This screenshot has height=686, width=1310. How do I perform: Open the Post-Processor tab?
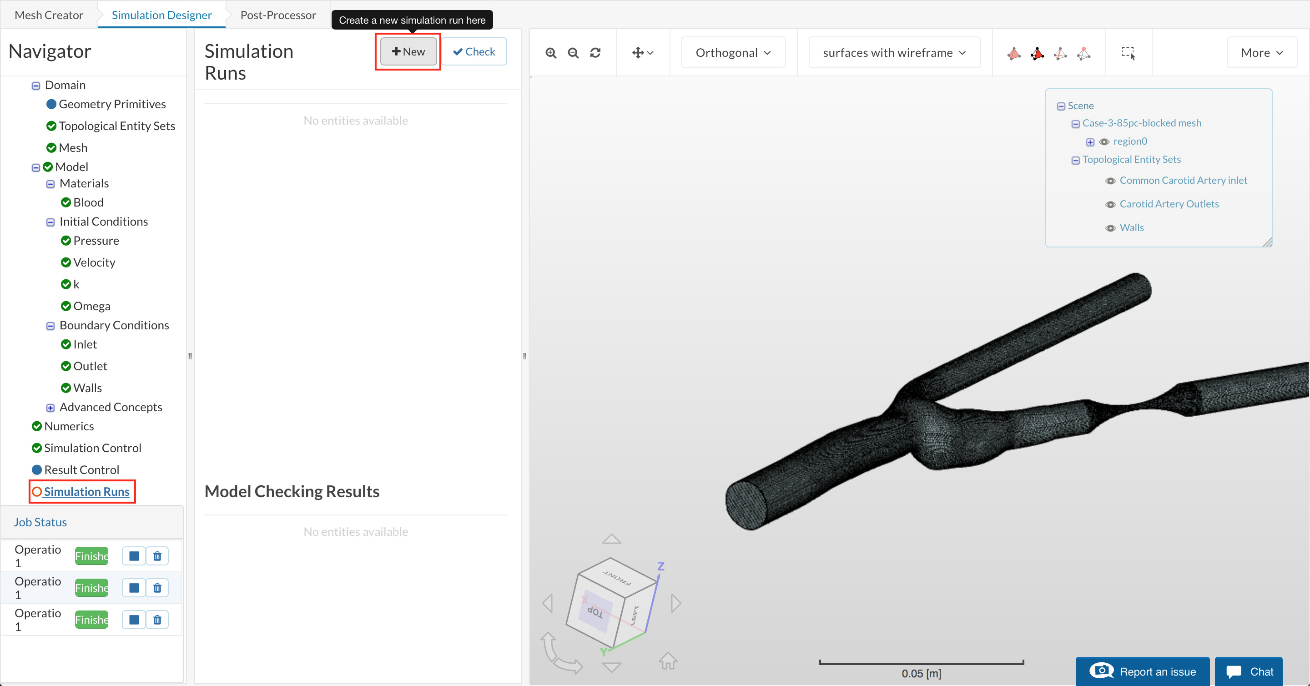click(x=278, y=15)
